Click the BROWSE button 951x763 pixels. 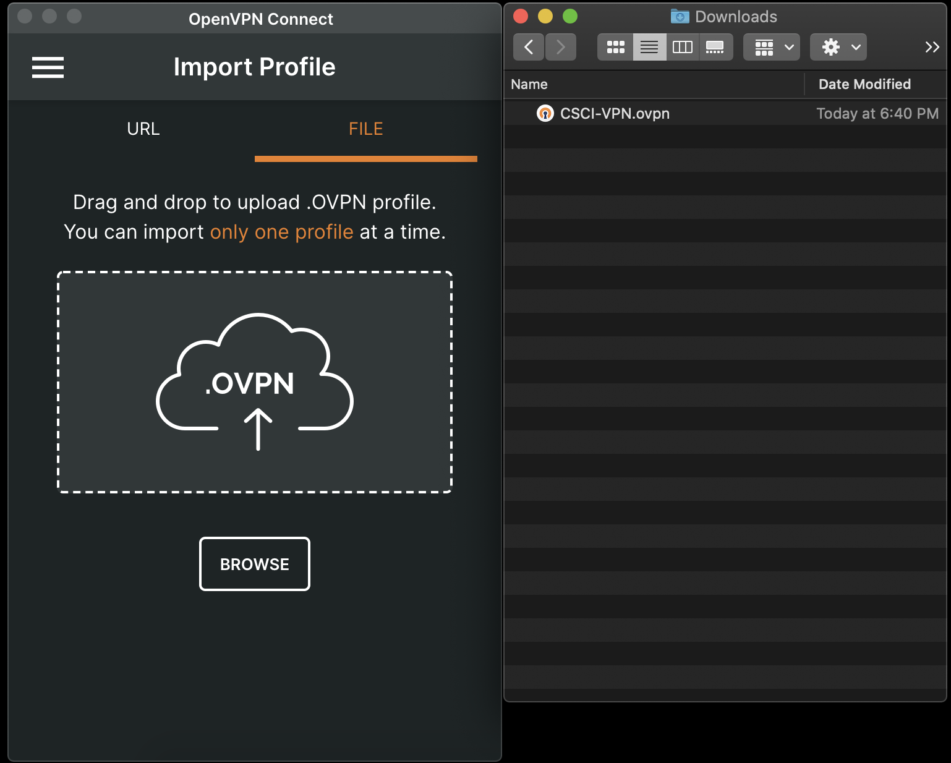click(x=255, y=564)
